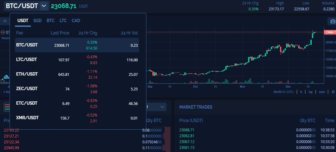
Task: Toggle auto scale on chart
Action: 322,92
